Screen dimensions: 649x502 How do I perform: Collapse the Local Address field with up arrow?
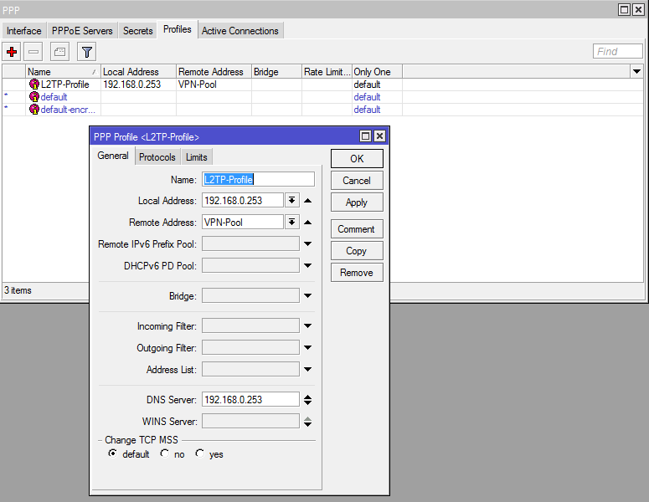(x=307, y=201)
